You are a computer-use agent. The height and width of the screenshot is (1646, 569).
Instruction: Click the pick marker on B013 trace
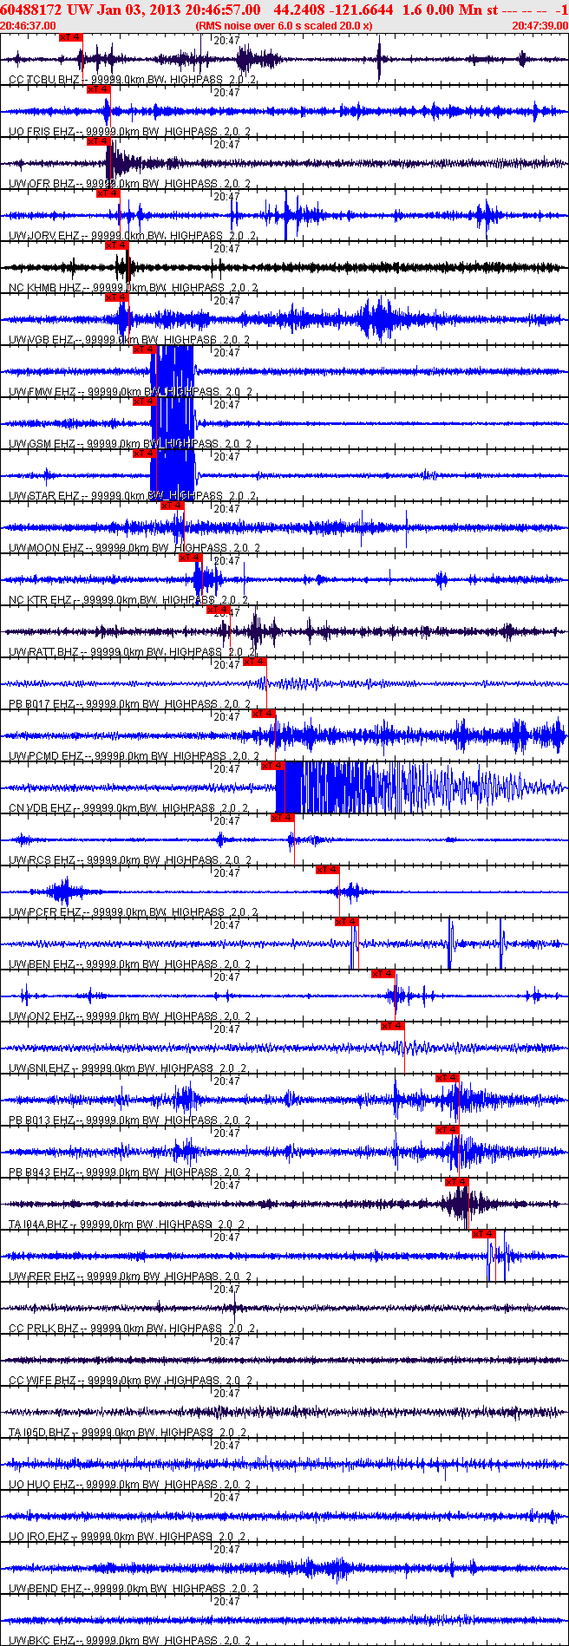448,1078
